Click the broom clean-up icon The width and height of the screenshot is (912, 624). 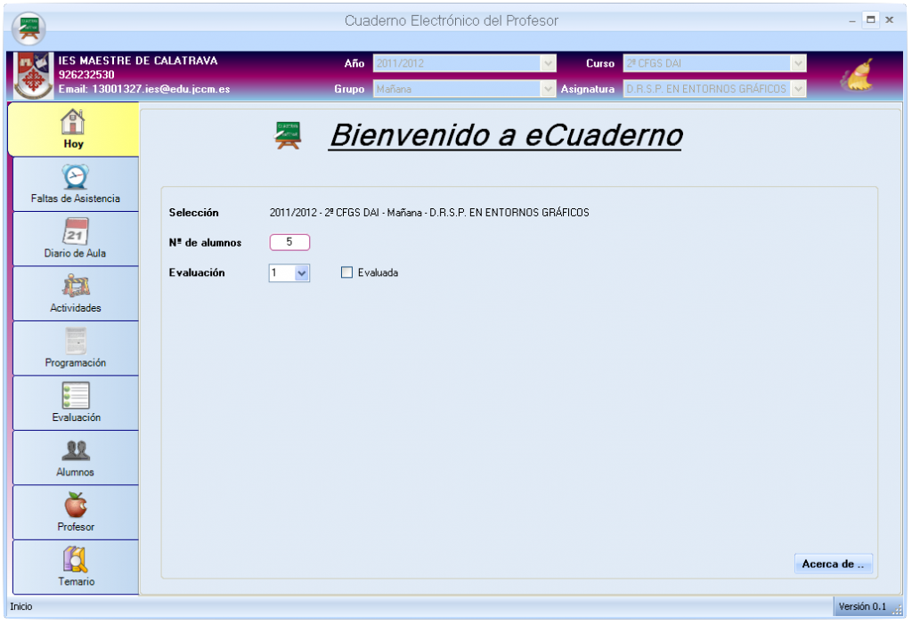tap(858, 75)
